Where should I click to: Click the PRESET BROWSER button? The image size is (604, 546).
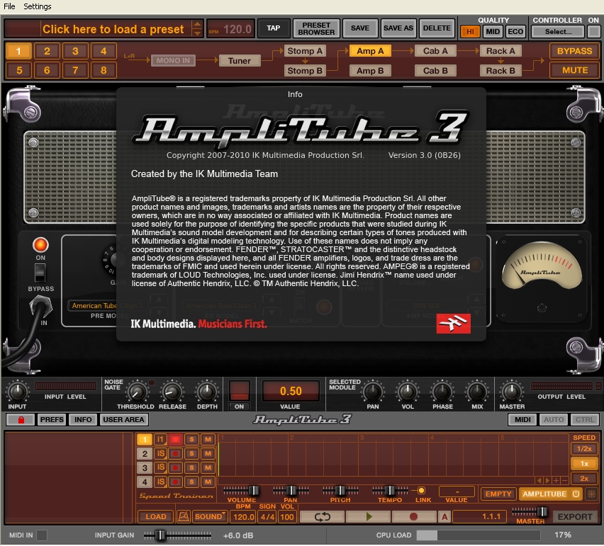click(x=316, y=28)
